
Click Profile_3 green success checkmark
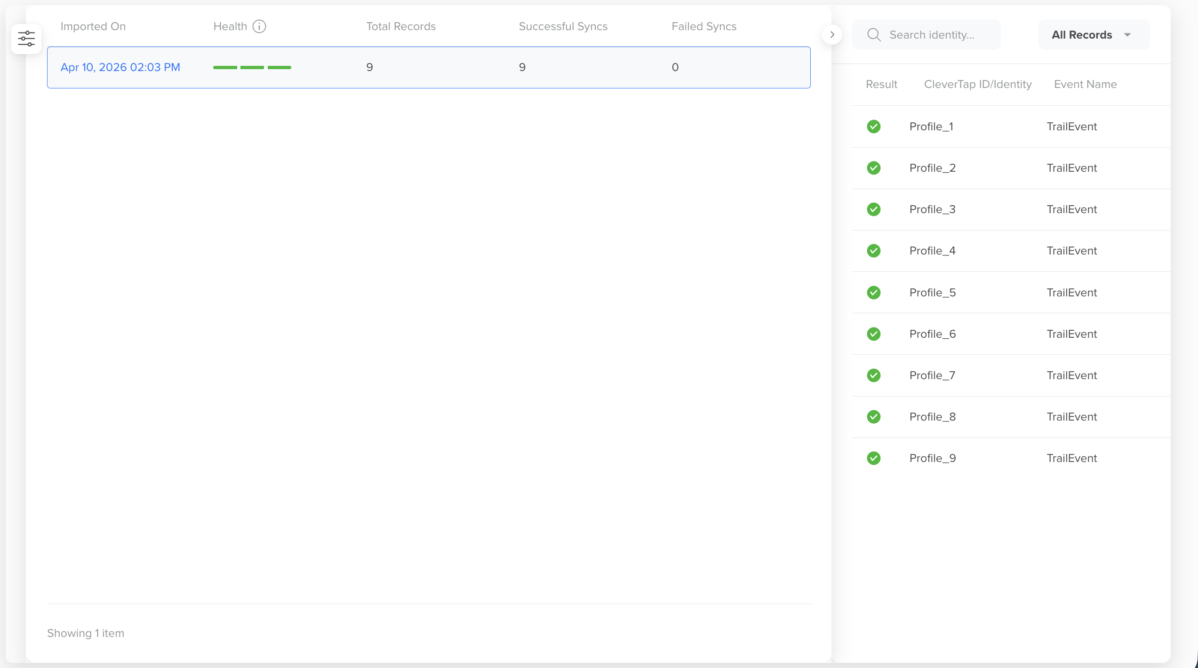pyautogui.click(x=874, y=209)
